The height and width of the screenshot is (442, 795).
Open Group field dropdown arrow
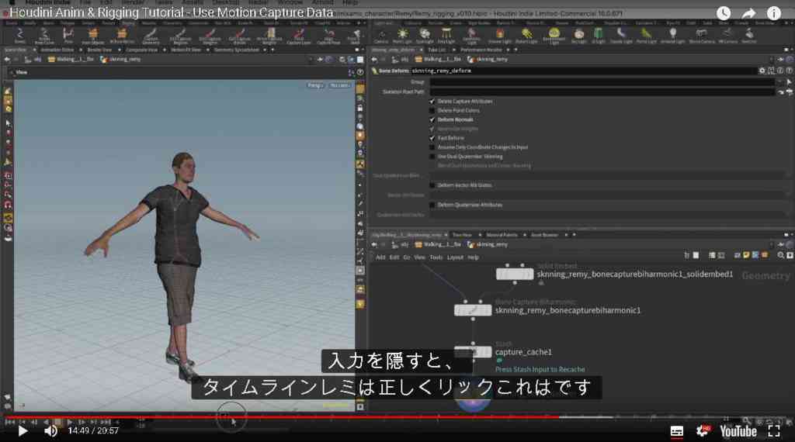pos(779,82)
